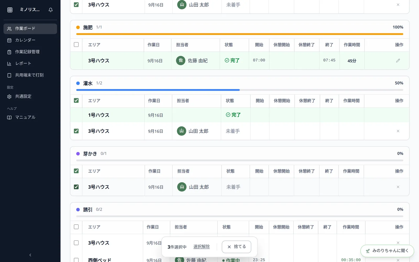419x262 pixels.
Task: Toggle select-all checkbox in 芽かき header
Action: coord(76,171)
